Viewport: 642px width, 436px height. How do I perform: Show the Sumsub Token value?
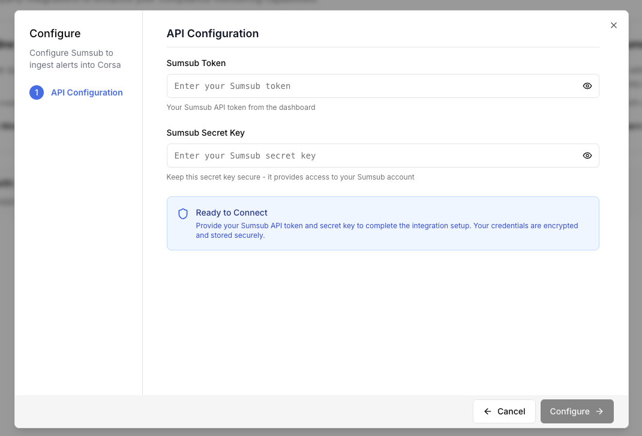(x=587, y=86)
